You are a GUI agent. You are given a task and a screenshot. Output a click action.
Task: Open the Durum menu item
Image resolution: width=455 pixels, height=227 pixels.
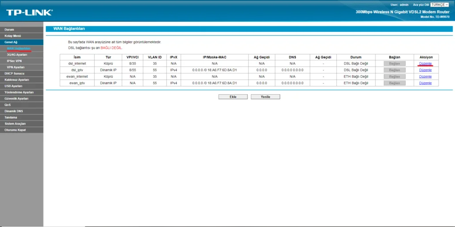pyautogui.click(x=9, y=30)
